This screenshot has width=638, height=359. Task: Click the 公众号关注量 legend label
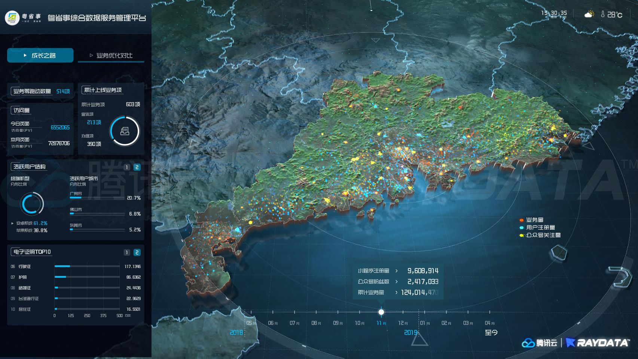click(543, 235)
